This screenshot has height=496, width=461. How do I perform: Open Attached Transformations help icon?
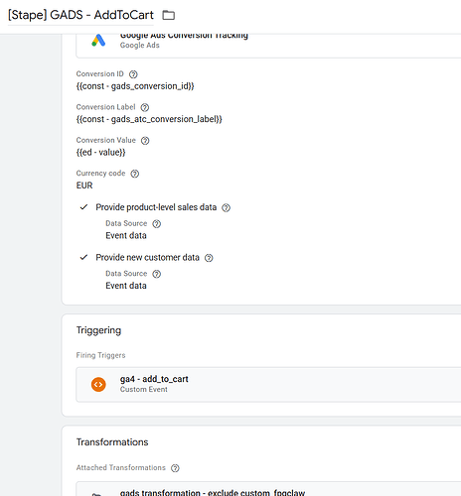175,468
